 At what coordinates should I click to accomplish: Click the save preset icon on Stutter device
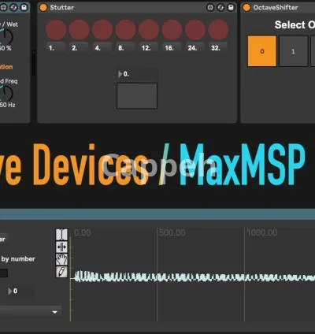pyautogui.click(x=231, y=8)
